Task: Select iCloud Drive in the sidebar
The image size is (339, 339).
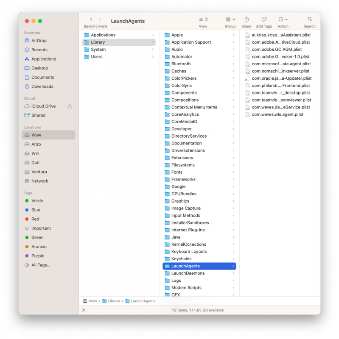Action: (x=48, y=106)
